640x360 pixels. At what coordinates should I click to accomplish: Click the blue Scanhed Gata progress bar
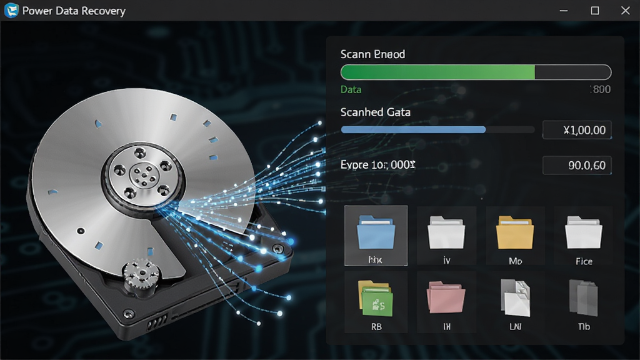[437, 130]
